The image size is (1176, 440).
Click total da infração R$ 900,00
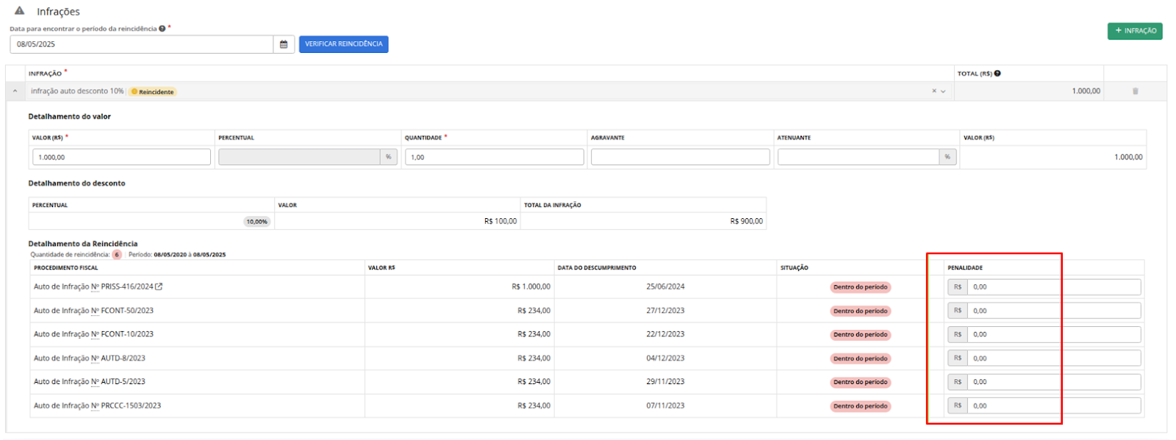pyautogui.click(x=747, y=221)
